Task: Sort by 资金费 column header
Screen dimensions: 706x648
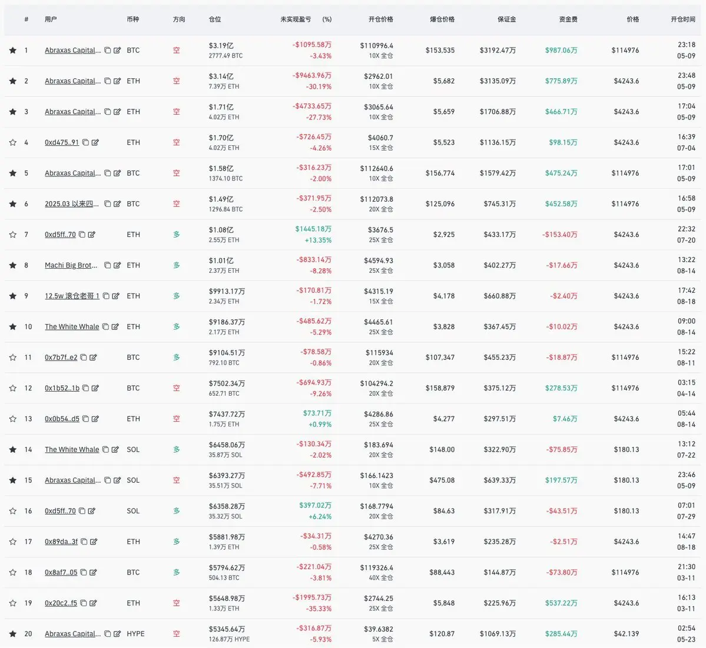Action: pyautogui.click(x=568, y=19)
